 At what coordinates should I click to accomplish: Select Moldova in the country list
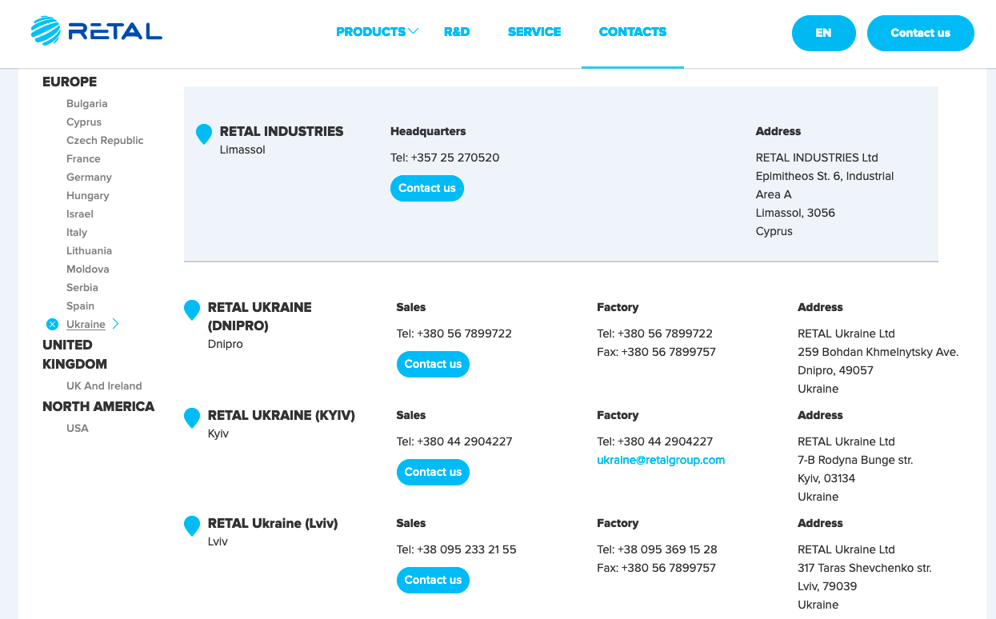tap(88, 270)
